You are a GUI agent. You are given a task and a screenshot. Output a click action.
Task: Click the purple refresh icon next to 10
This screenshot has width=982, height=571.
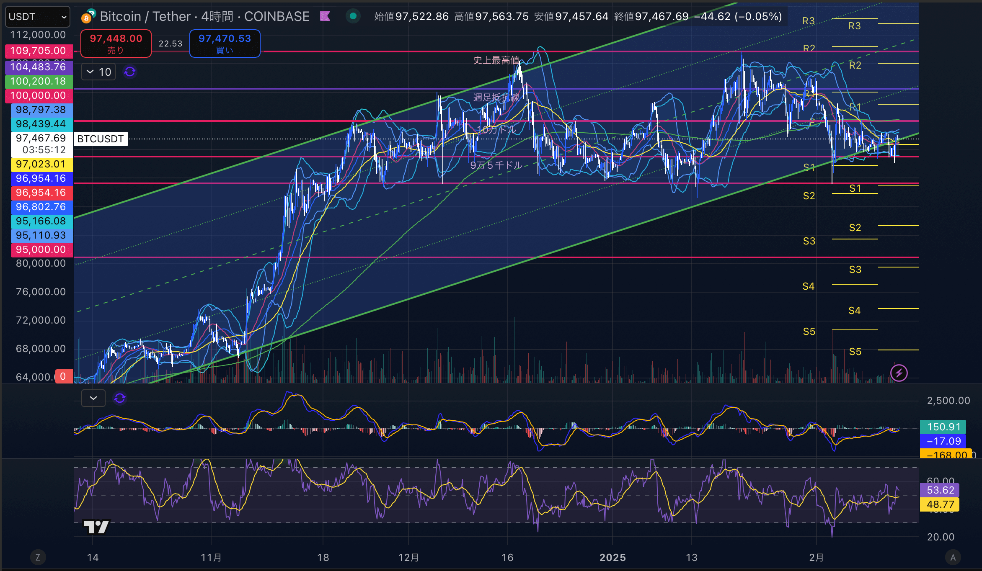[x=130, y=72]
